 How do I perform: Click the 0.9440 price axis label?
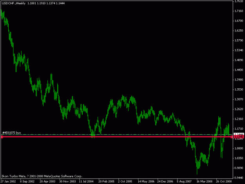239,178
